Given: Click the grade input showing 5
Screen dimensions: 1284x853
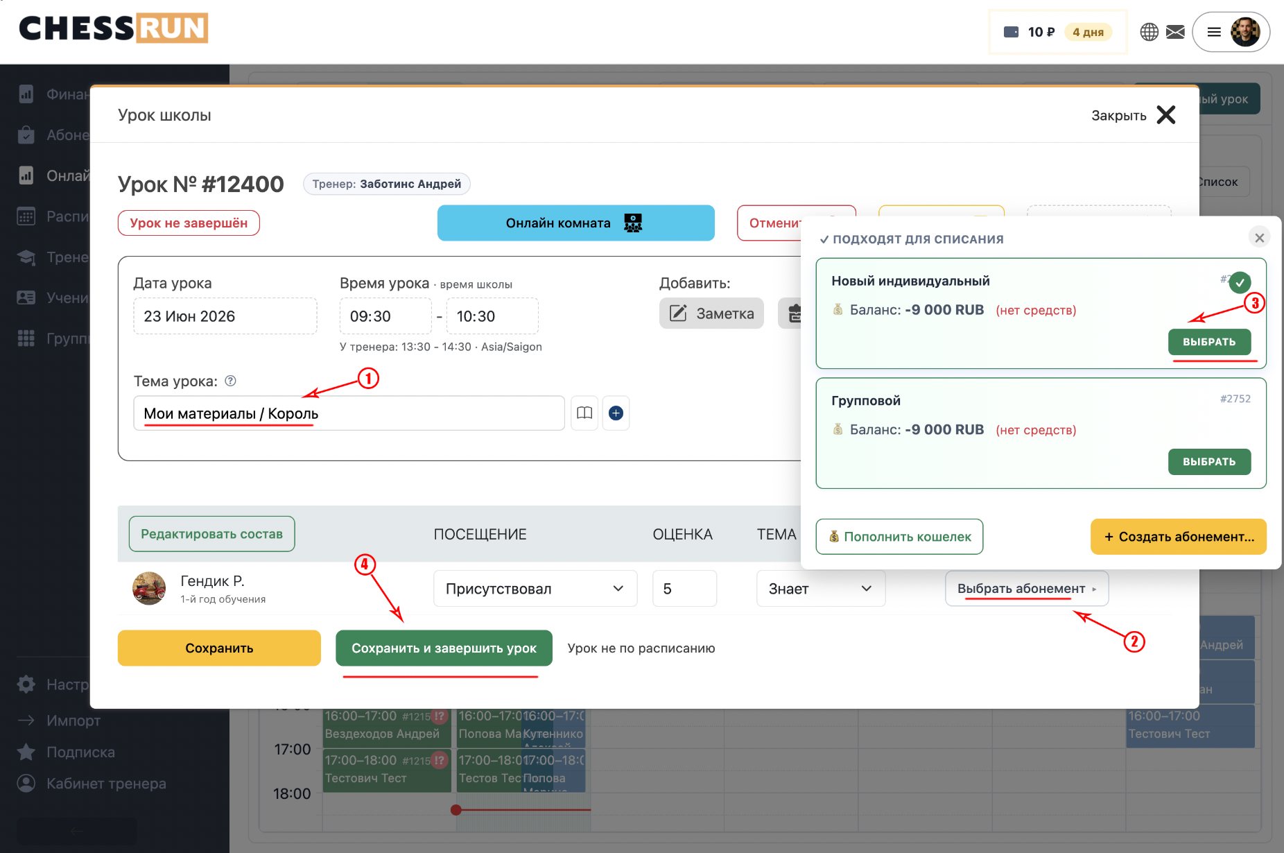Looking at the screenshot, I should (684, 589).
